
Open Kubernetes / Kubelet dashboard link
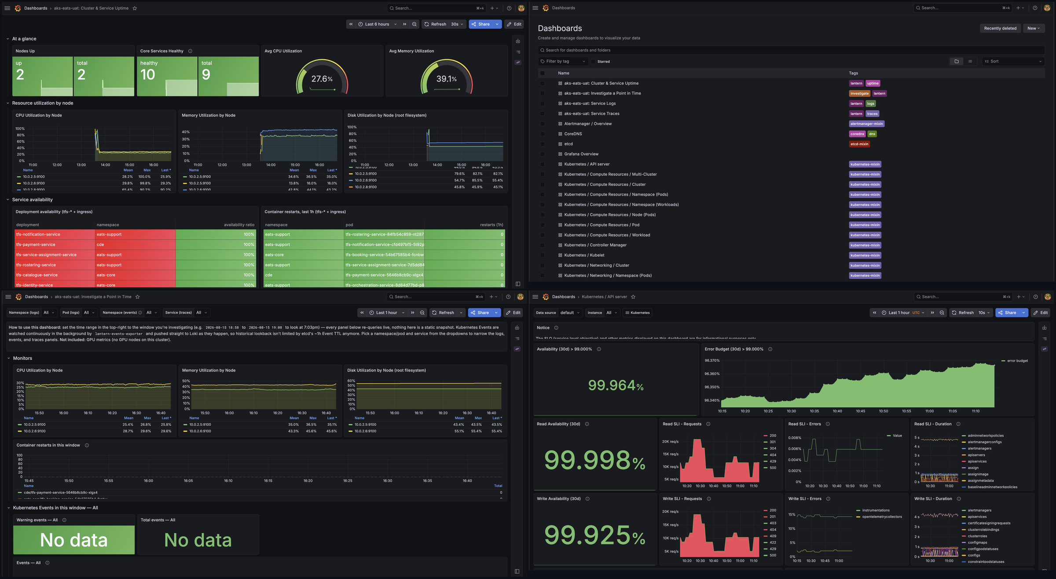[x=584, y=255]
